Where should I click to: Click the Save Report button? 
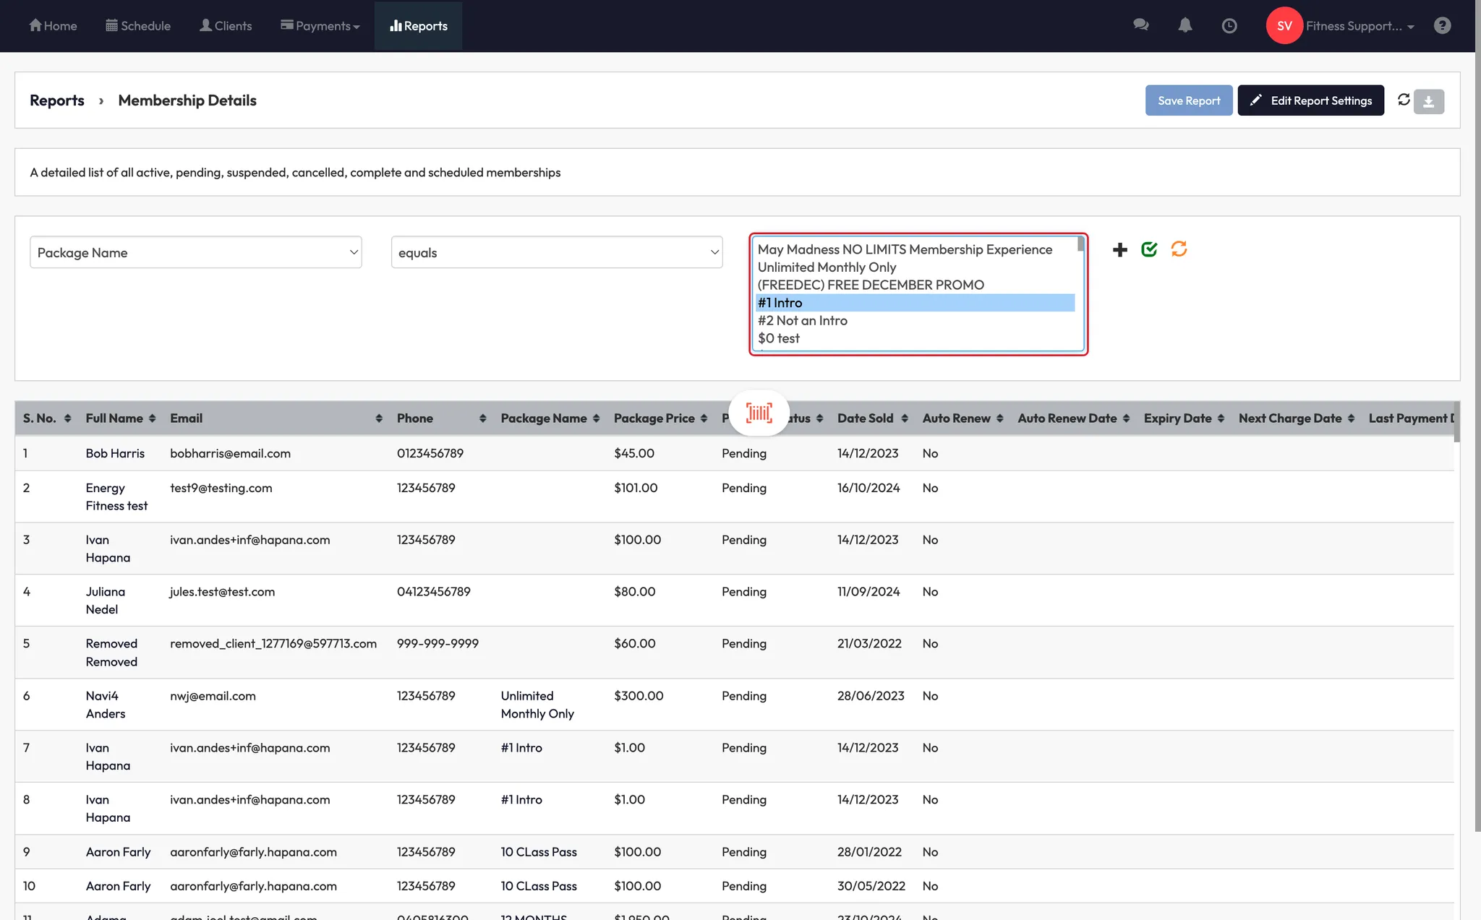click(1188, 100)
